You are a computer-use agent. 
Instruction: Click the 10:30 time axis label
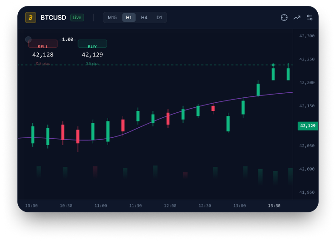coord(66,206)
